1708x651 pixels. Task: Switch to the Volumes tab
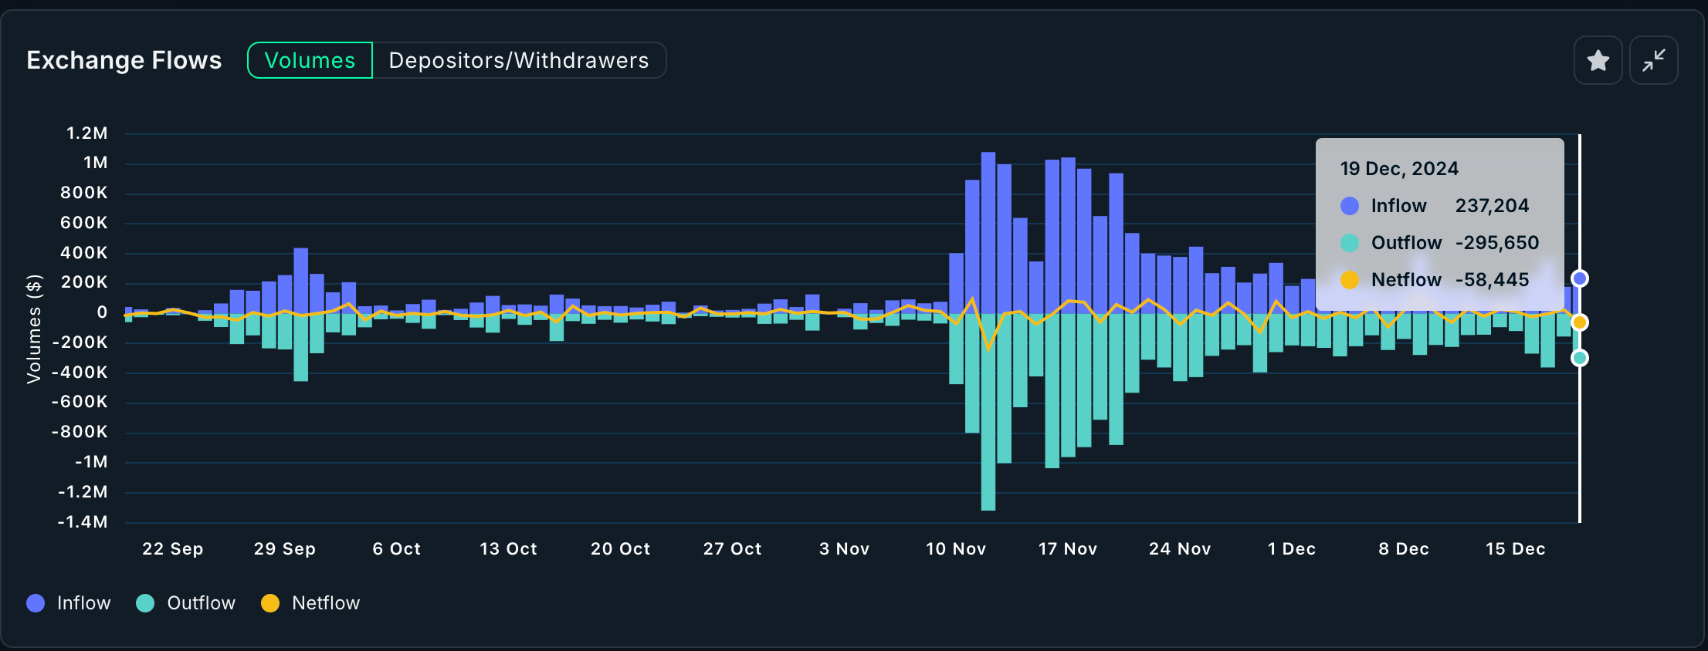coord(310,60)
